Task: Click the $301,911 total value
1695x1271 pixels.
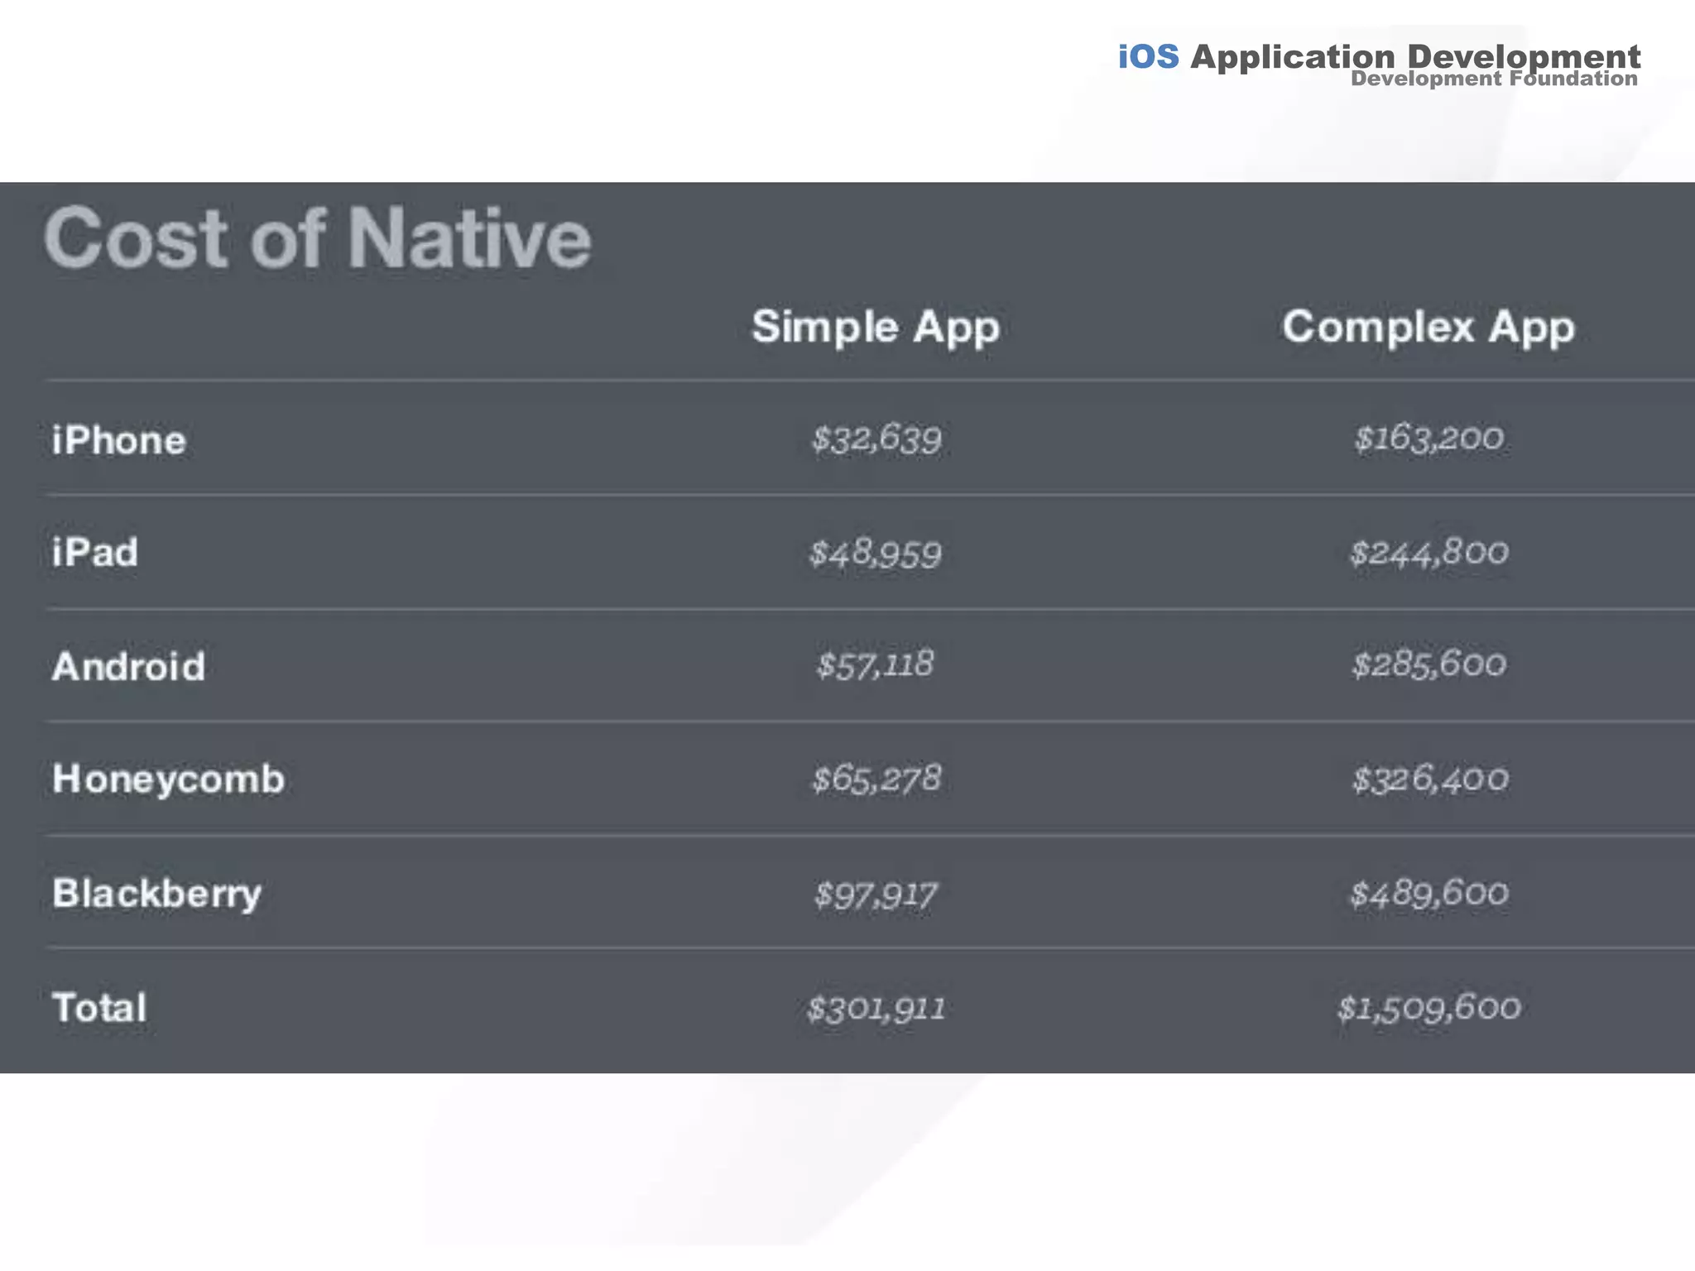Action: pyautogui.click(x=876, y=1008)
